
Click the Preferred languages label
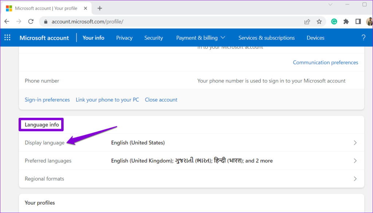tap(48, 161)
